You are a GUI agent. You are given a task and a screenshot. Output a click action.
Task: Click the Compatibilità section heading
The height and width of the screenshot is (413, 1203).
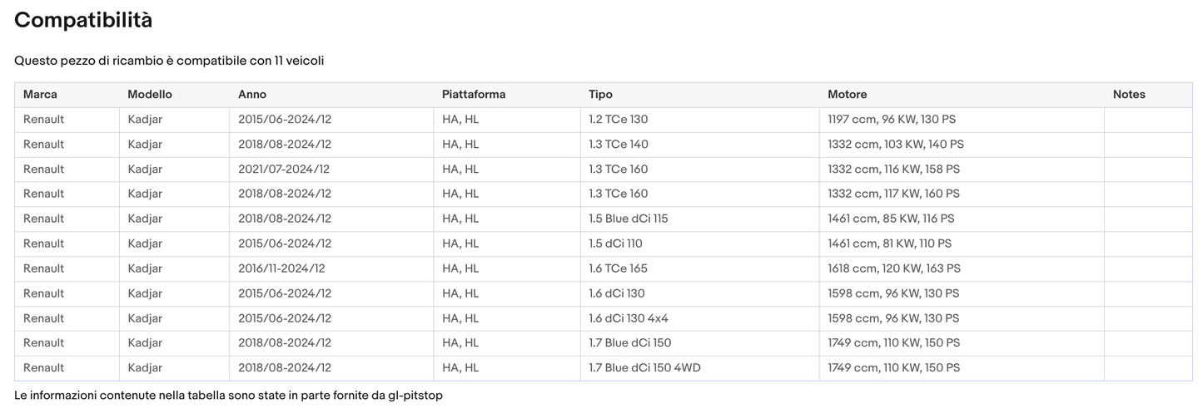(83, 21)
